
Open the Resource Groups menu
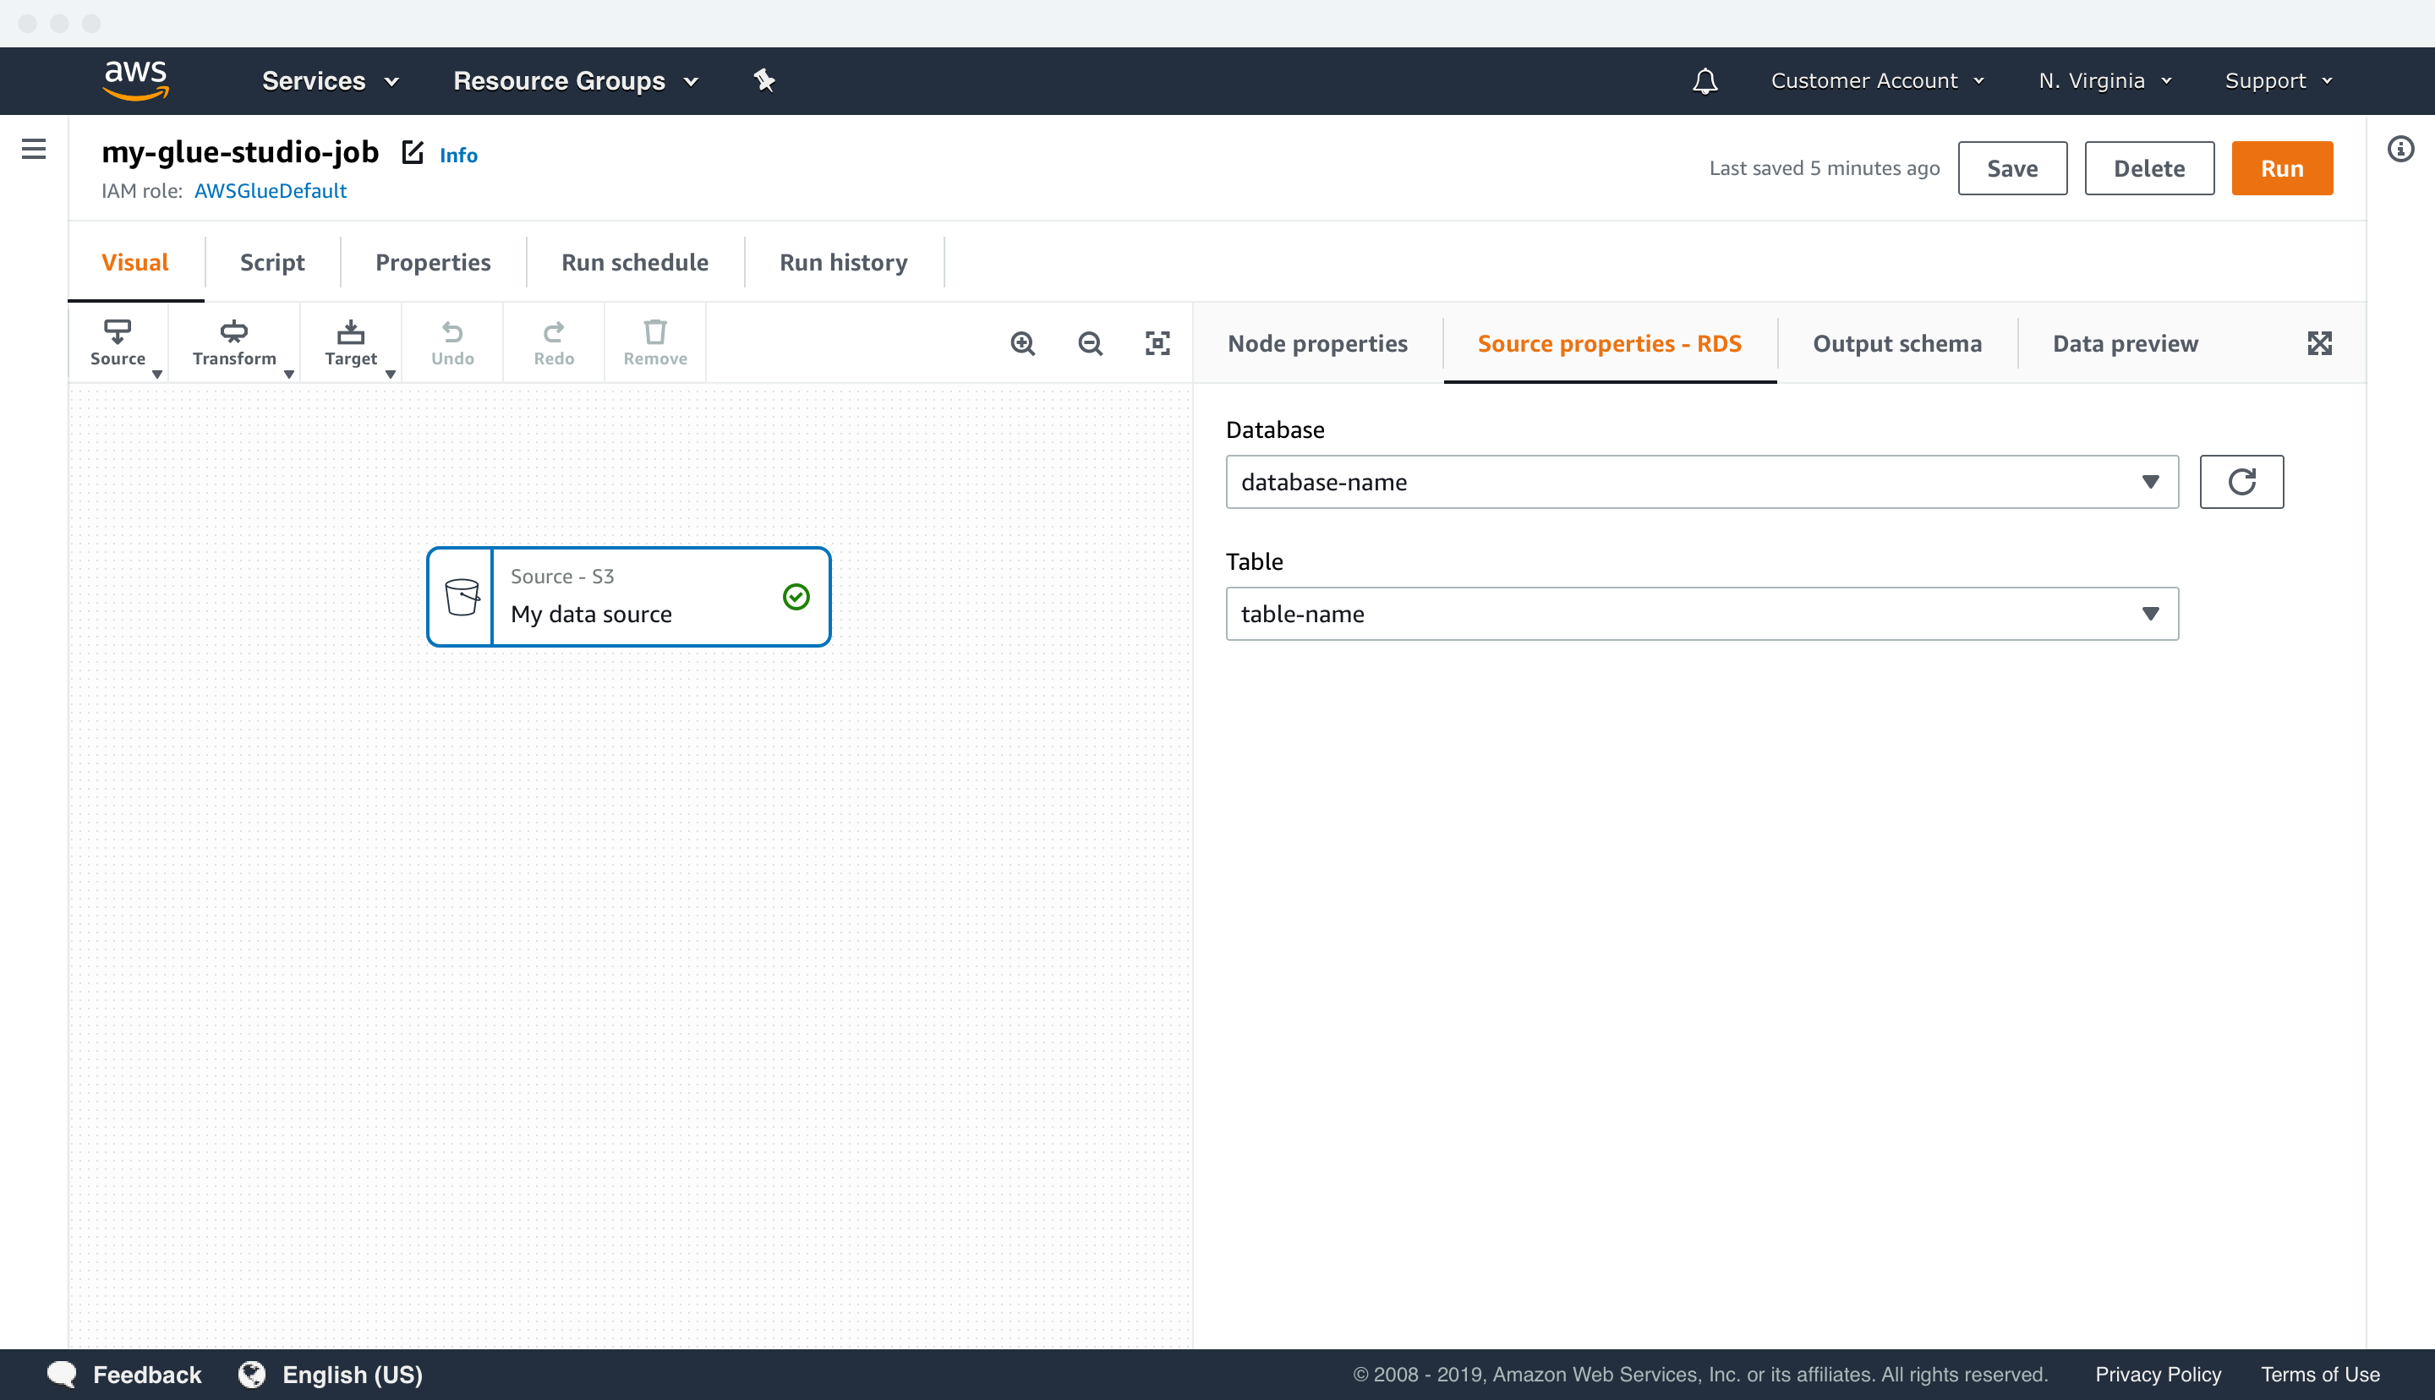pos(575,81)
